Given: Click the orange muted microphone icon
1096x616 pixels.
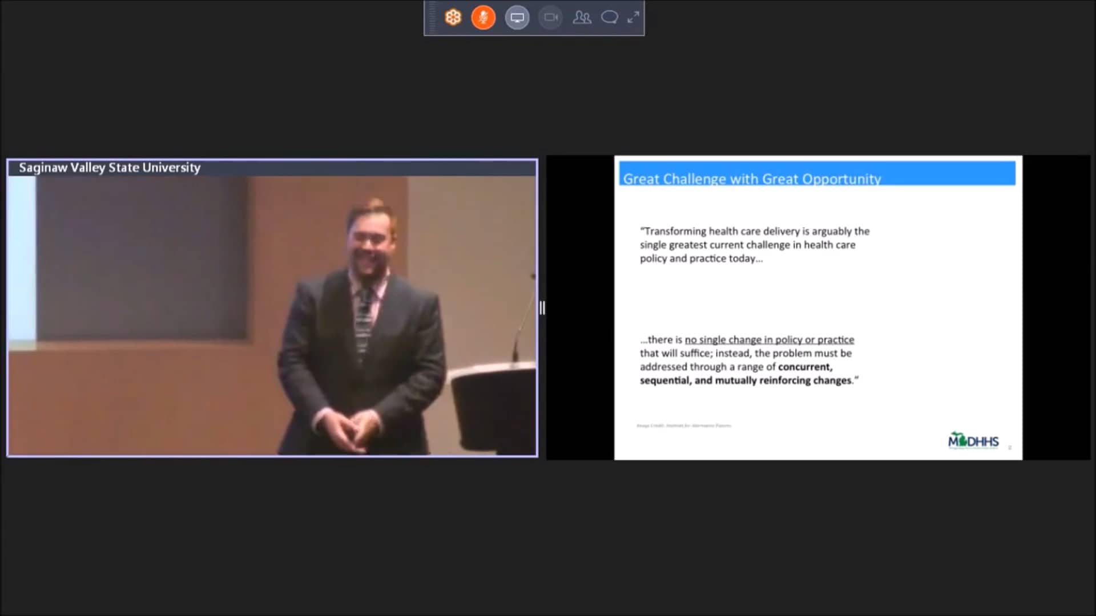Looking at the screenshot, I should (x=483, y=17).
